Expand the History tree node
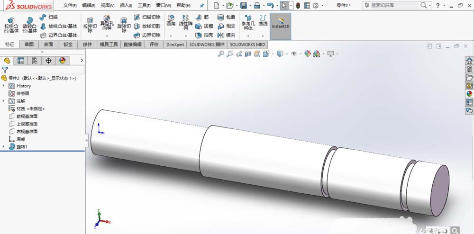The image size is (474, 234). (x=4, y=86)
